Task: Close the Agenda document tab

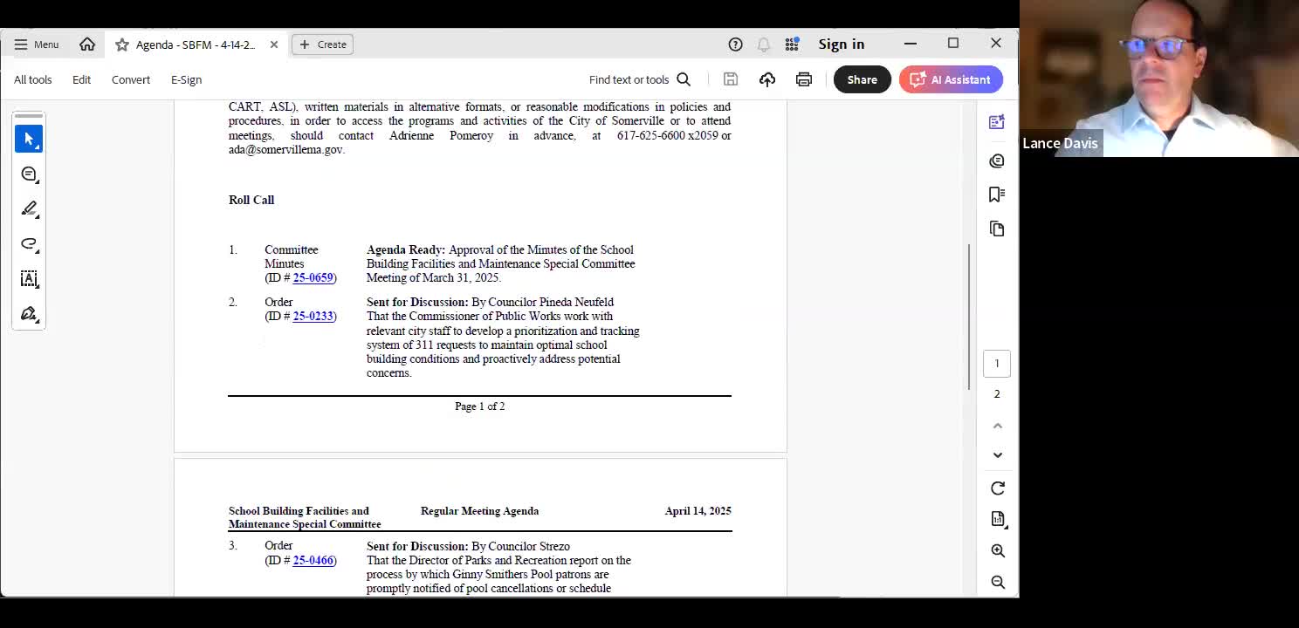Action: pos(274,44)
